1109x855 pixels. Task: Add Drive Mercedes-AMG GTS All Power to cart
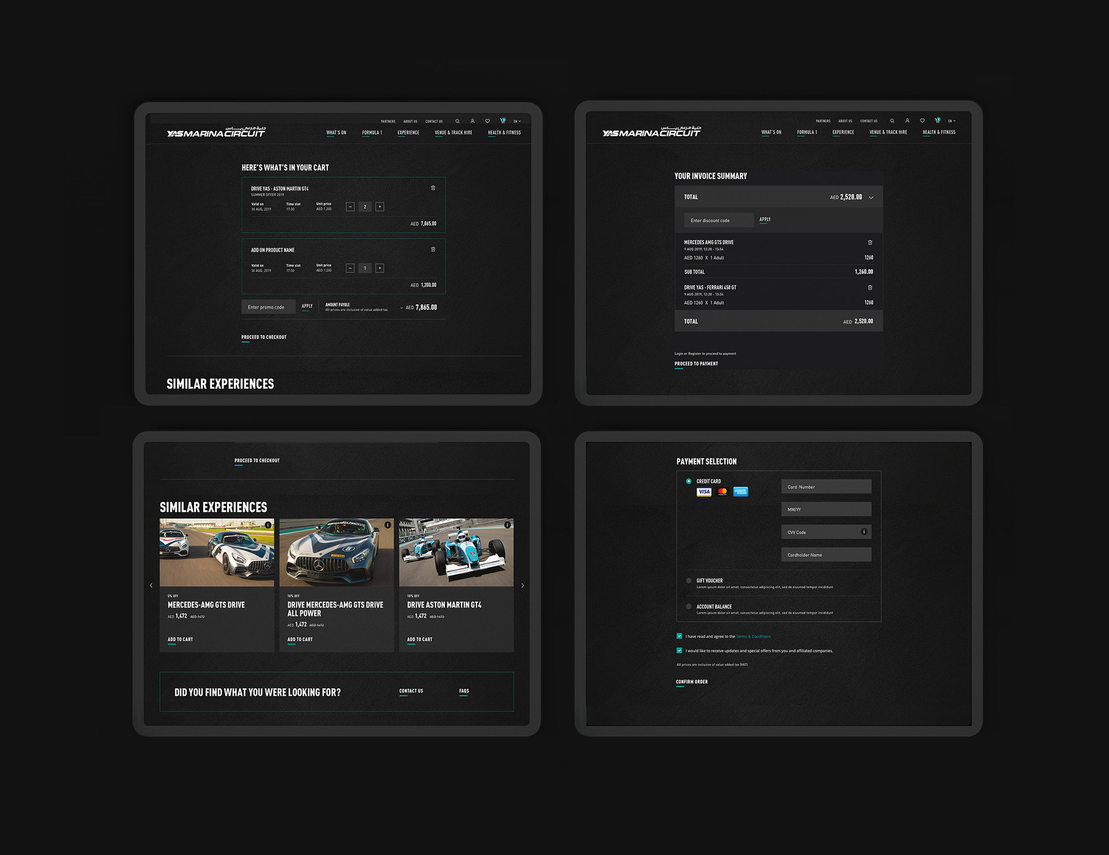pos(300,639)
